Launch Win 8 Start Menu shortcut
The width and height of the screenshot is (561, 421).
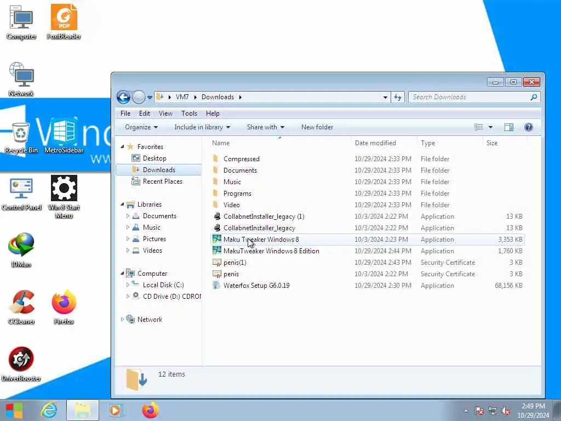coord(64,197)
